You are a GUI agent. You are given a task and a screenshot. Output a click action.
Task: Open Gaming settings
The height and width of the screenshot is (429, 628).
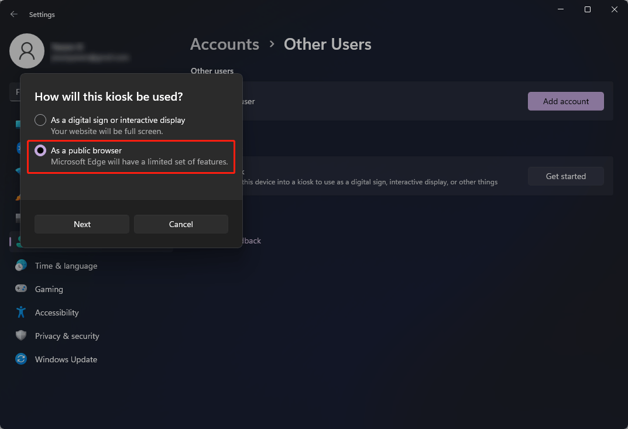click(x=49, y=289)
